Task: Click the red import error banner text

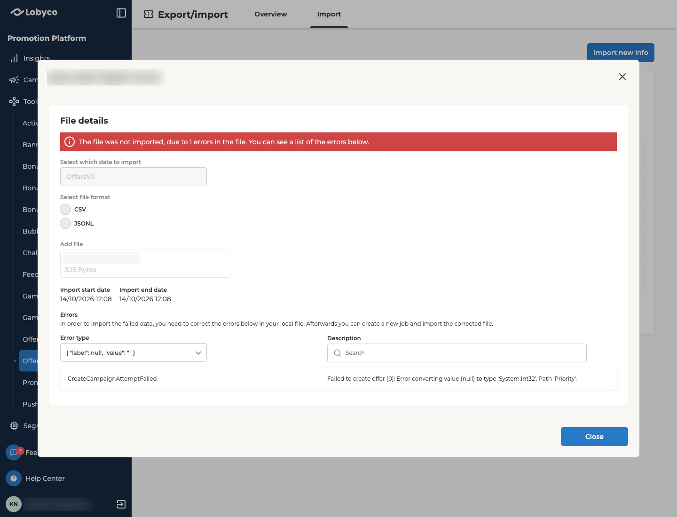Action: point(224,142)
